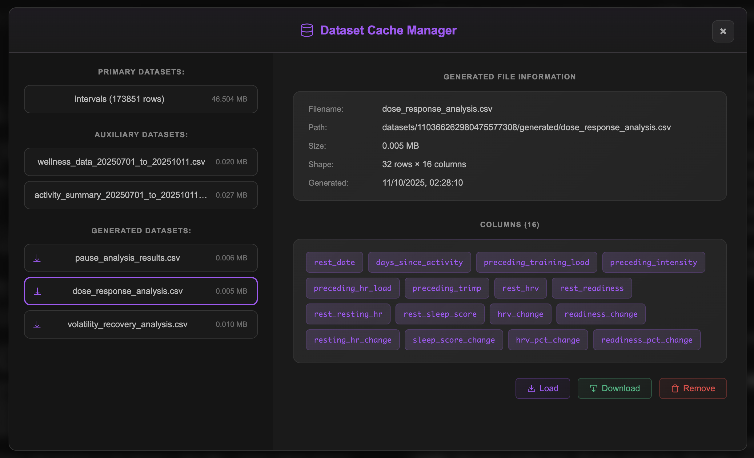Viewport: 754px width, 458px height.
Task: Click the rest_hrv column chip
Action: click(x=520, y=288)
